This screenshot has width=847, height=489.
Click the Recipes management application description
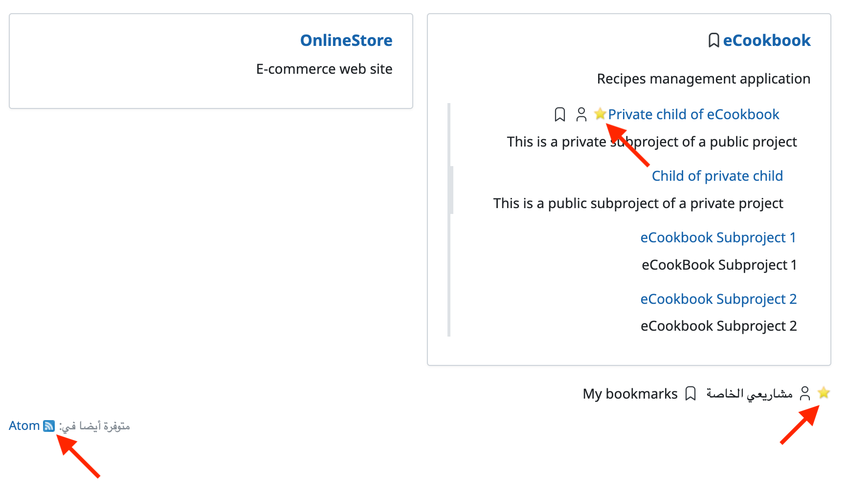703,79
